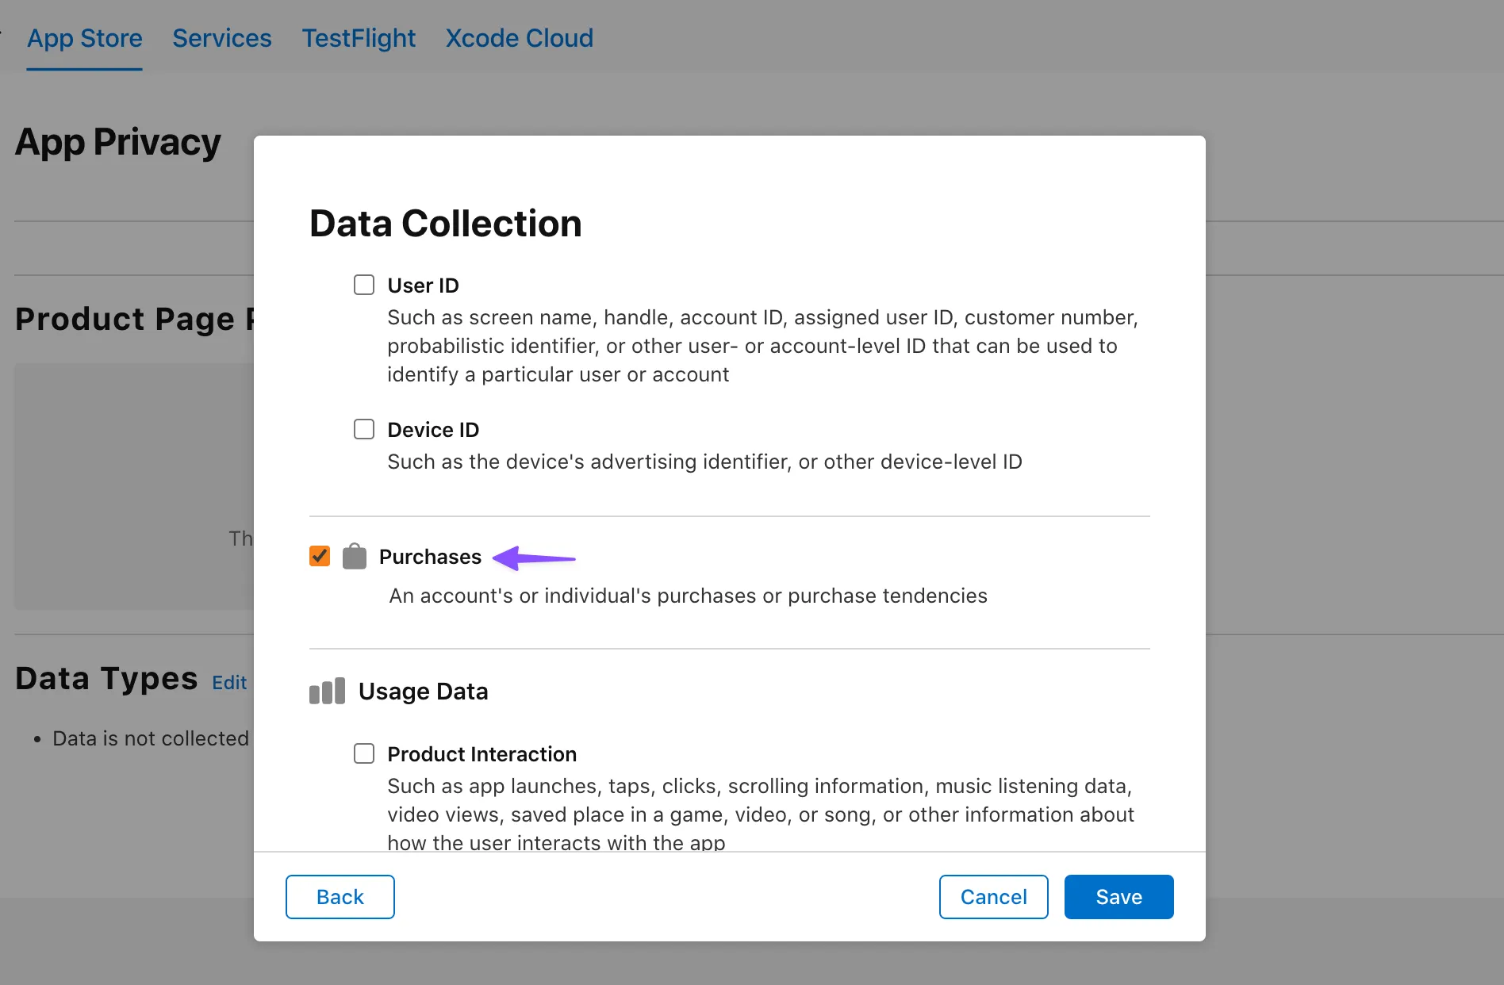The height and width of the screenshot is (985, 1504).
Task: Click the Purchases shopping bag icon
Action: (354, 557)
